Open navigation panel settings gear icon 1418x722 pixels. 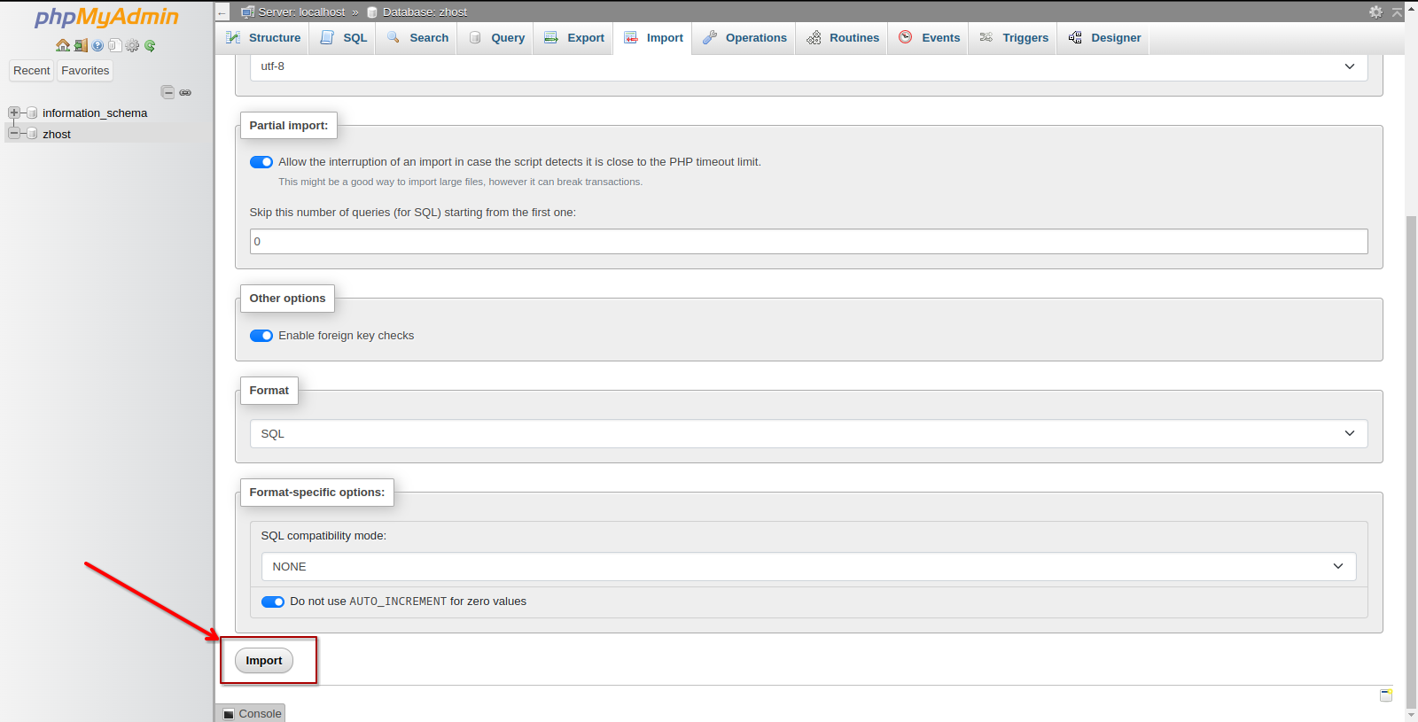[133, 45]
